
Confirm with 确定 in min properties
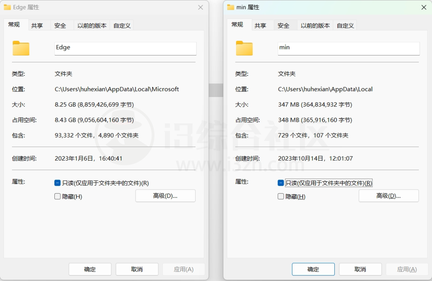[313, 269]
